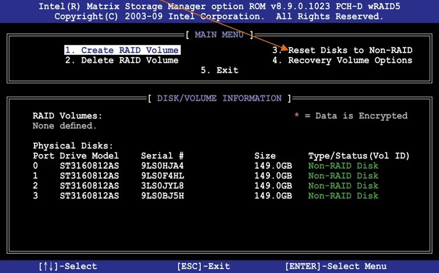Screen dimensions: 439x273
Task: Click the Size column header
Action: point(265,155)
